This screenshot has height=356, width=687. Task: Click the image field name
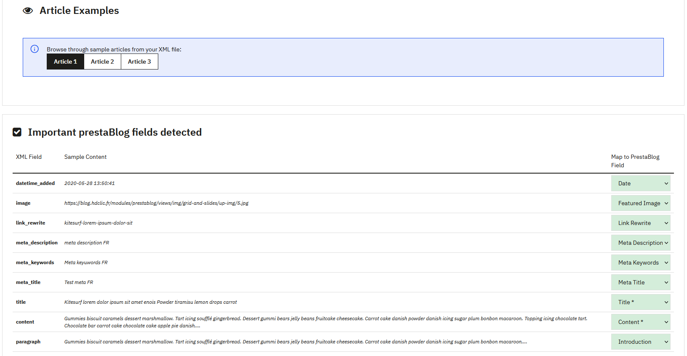point(23,203)
